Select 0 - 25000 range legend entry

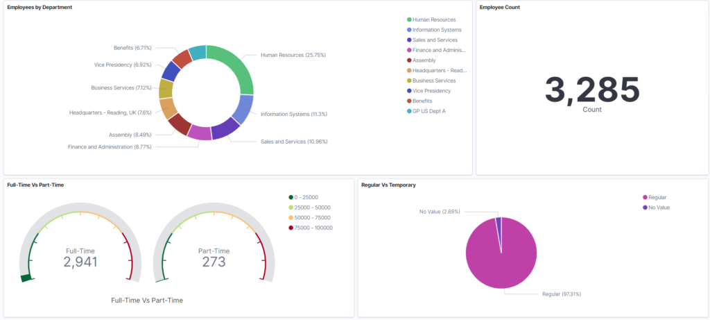[306, 197]
